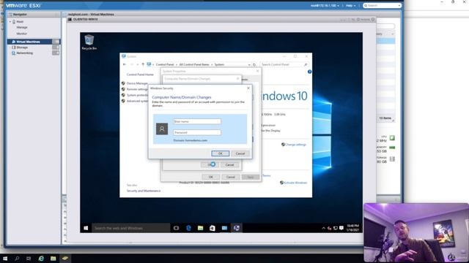Open Internet Explorer on host taskbar
The image size is (469, 263).
pos(41,258)
